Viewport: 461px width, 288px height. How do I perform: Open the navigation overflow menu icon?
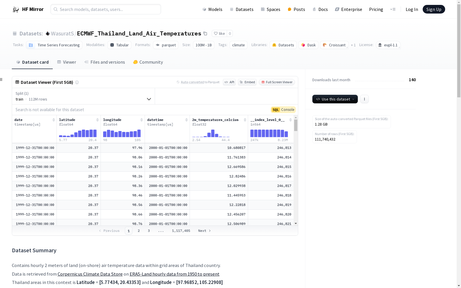pyautogui.click(x=393, y=9)
